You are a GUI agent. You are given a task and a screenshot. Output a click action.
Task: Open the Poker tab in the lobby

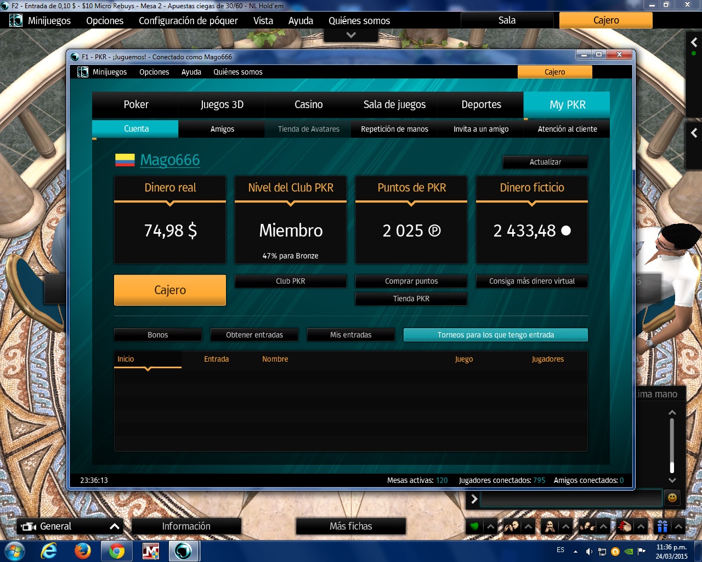136,104
